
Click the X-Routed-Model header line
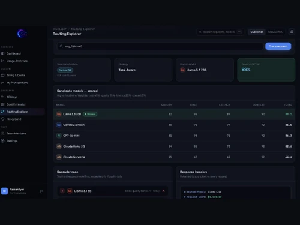(202, 192)
